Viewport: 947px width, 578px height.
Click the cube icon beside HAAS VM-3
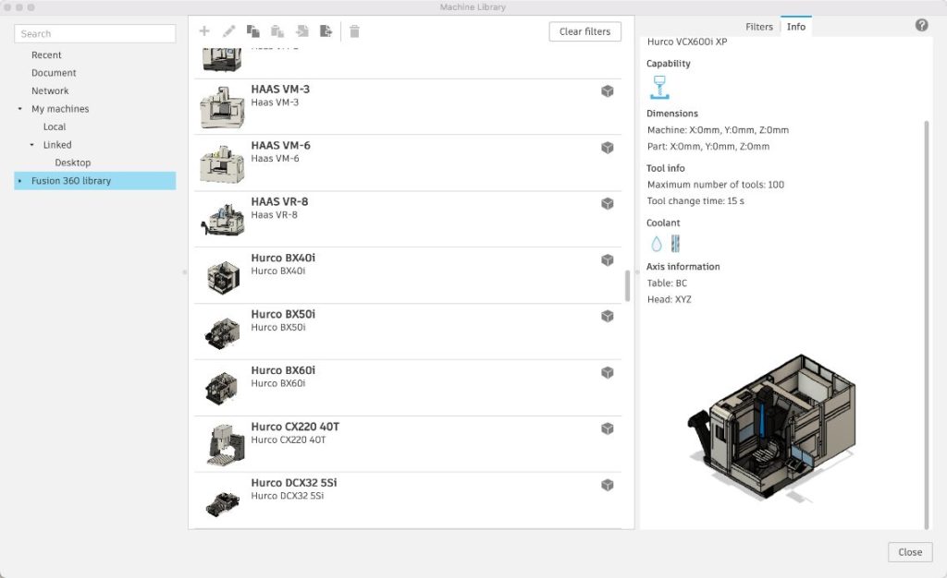[608, 91]
